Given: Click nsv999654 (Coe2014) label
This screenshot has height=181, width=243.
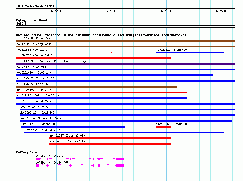Looking at the screenshot, I should [x=32, y=67].
